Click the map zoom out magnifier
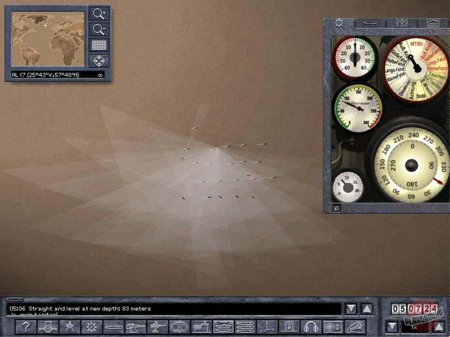450x337 pixels. coord(99,30)
